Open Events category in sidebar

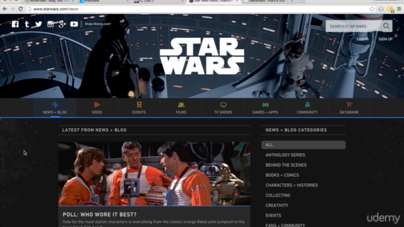coord(273,216)
